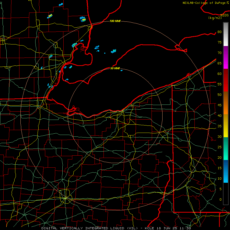This screenshot has height=230, width=230.
Task: Click legend scale value 75
Action: [x=220, y=42]
